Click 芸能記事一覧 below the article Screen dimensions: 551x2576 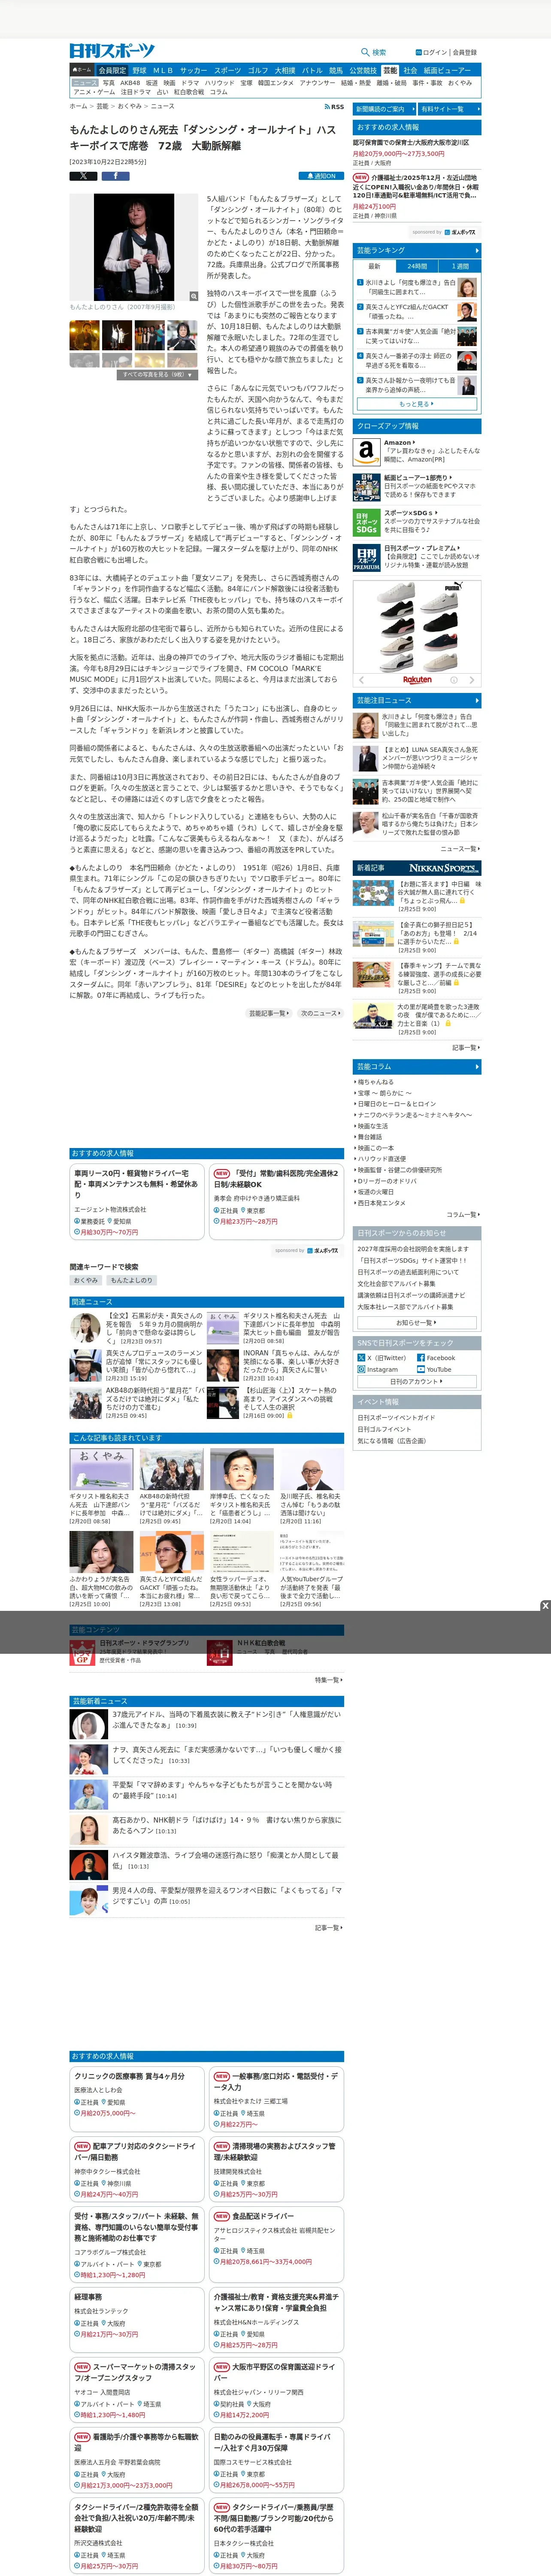click(x=269, y=1013)
